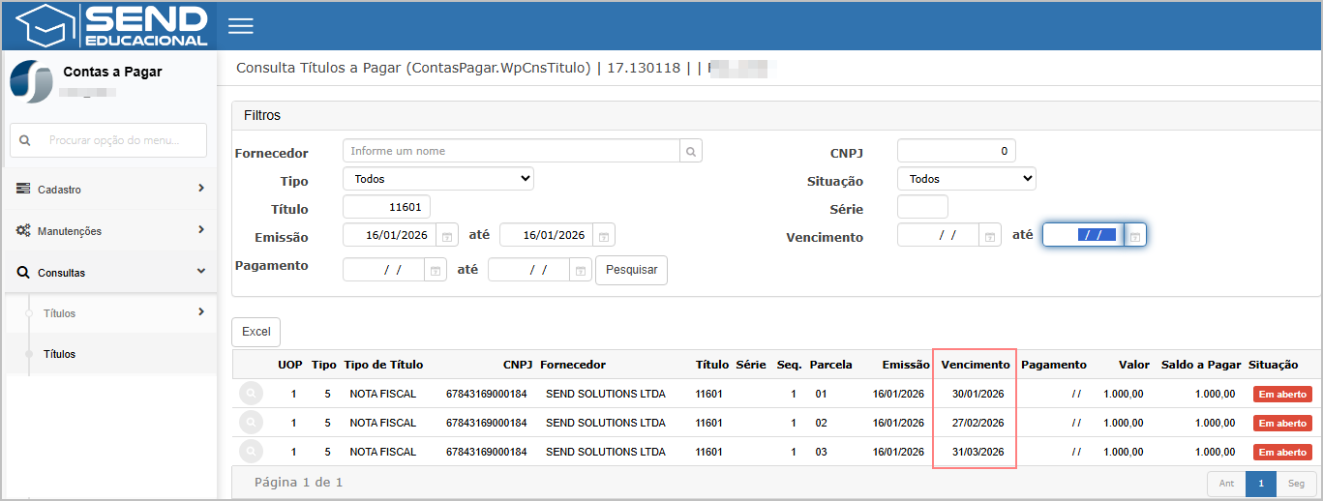
Task: Open the Tipo dropdown
Action: (x=437, y=179)
